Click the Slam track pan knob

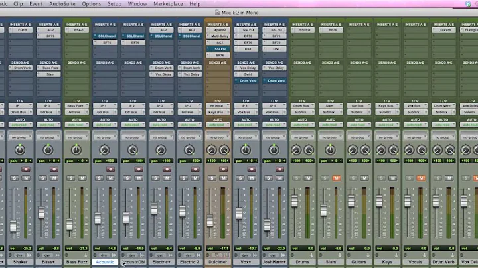tap(330, 149)
